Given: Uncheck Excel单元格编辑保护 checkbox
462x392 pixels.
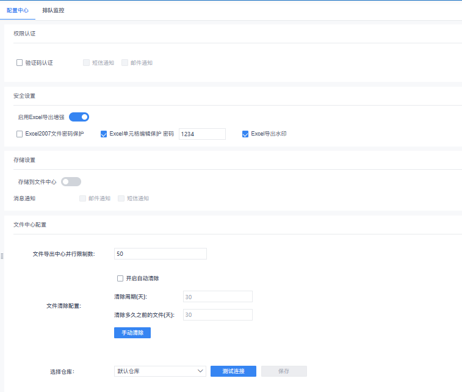Looking at the screenshot, I should [104, 134].
